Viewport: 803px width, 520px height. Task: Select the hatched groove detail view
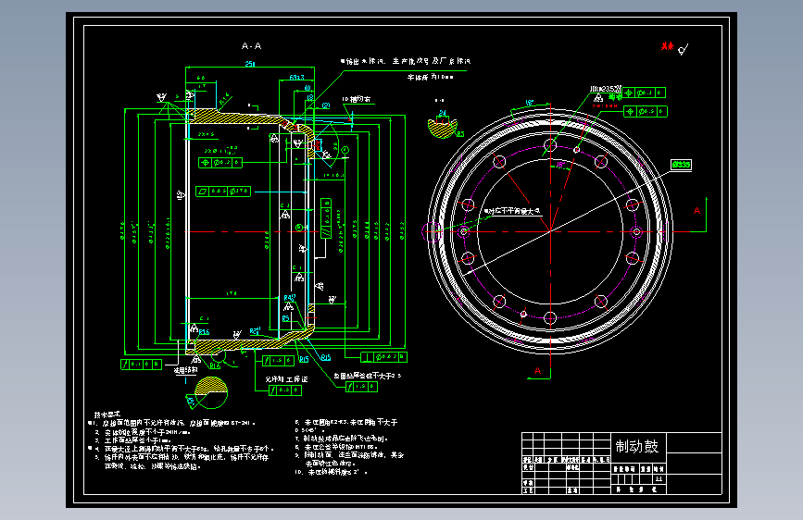(443, 129)
